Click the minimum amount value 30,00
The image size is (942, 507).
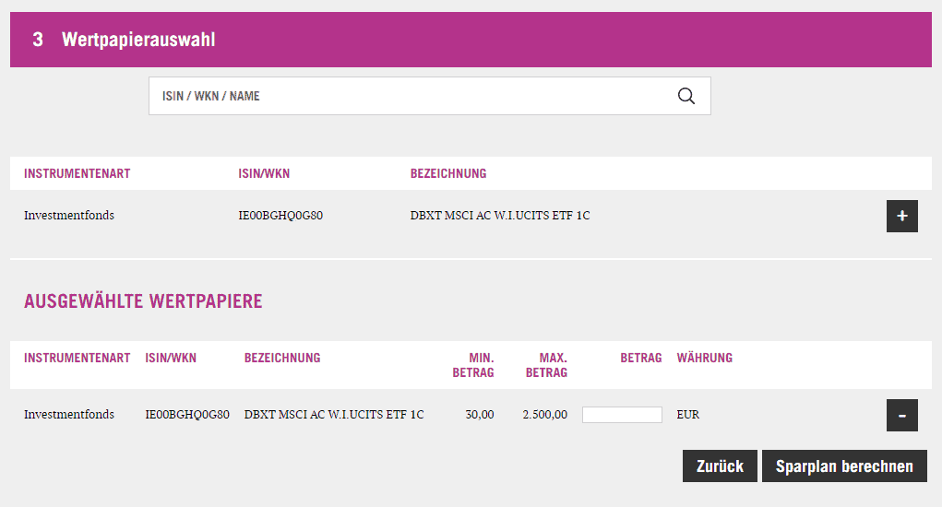click(x=479, y=415)
